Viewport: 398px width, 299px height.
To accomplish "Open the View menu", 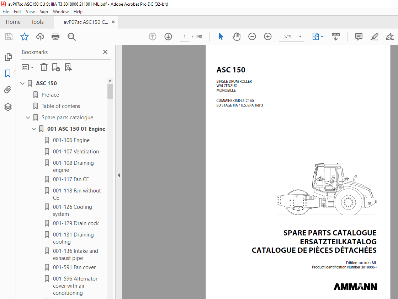I will click(x=30, y=11).
